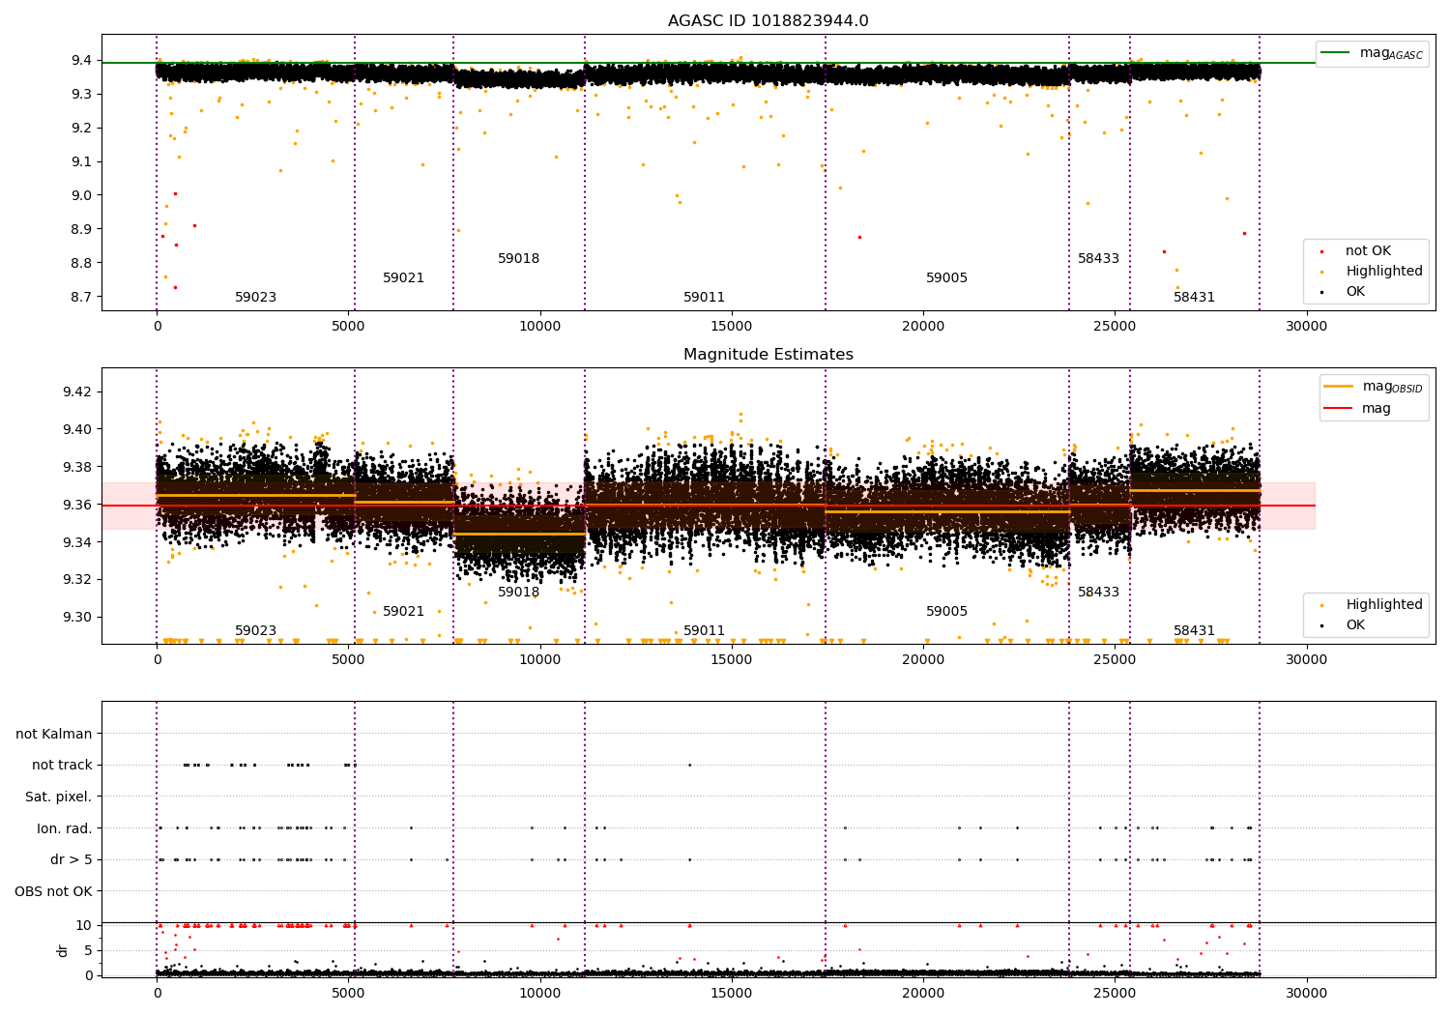Click the 'Ion. rad.' axis label
The image size is (1450, 1015).
[65, 828]
